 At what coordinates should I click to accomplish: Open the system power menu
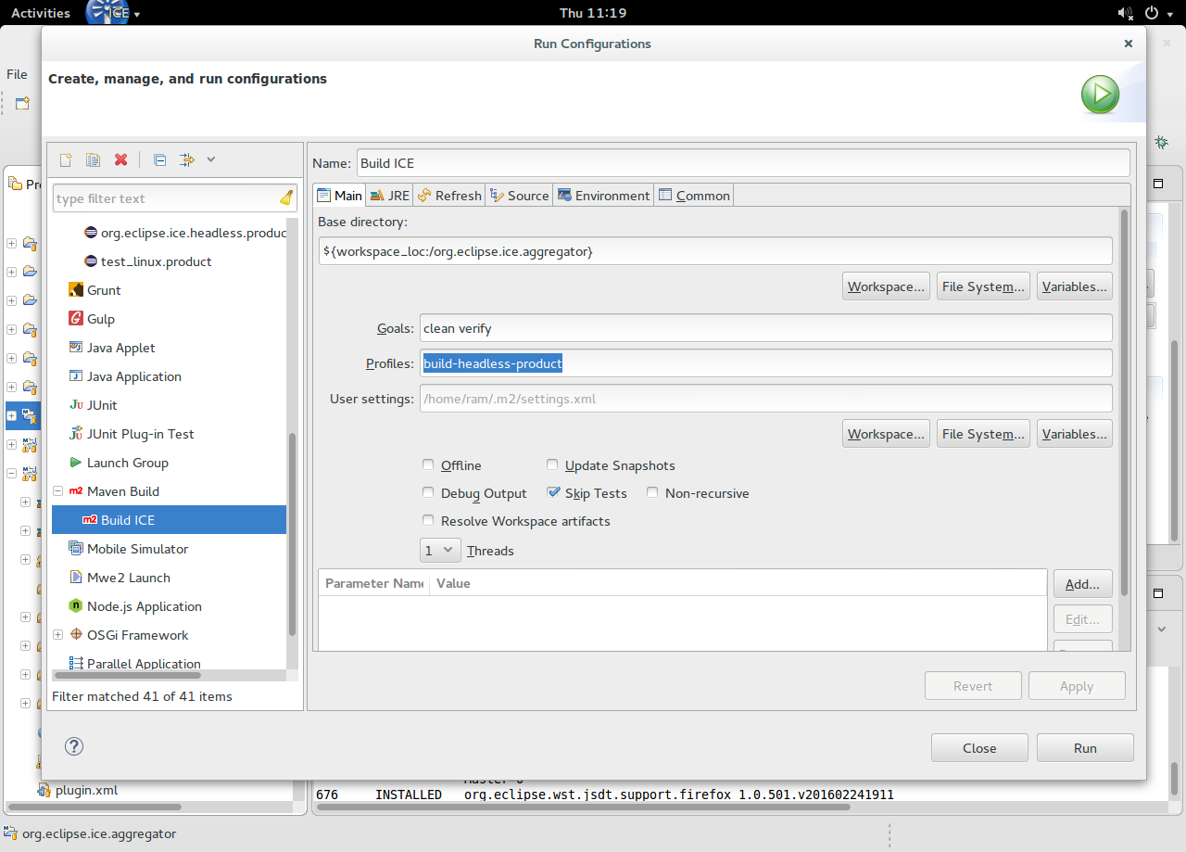pos(1156,13)
